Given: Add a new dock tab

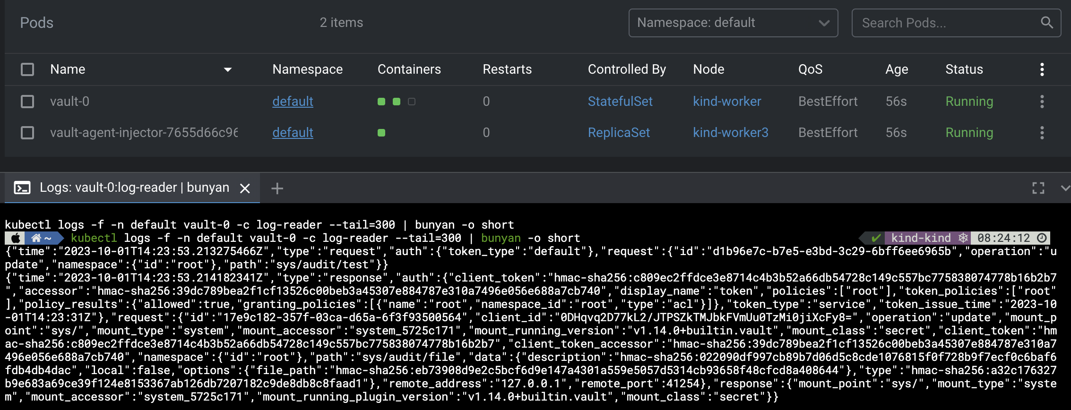Looking at the screenshot, I should (x=277, y=188).
